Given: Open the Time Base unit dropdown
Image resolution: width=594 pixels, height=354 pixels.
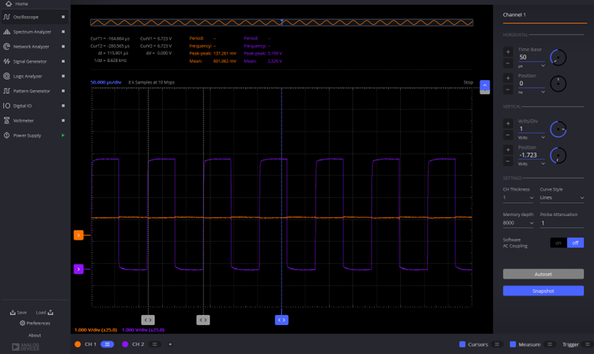Looking at the screenshot, I should click(532, 66).
